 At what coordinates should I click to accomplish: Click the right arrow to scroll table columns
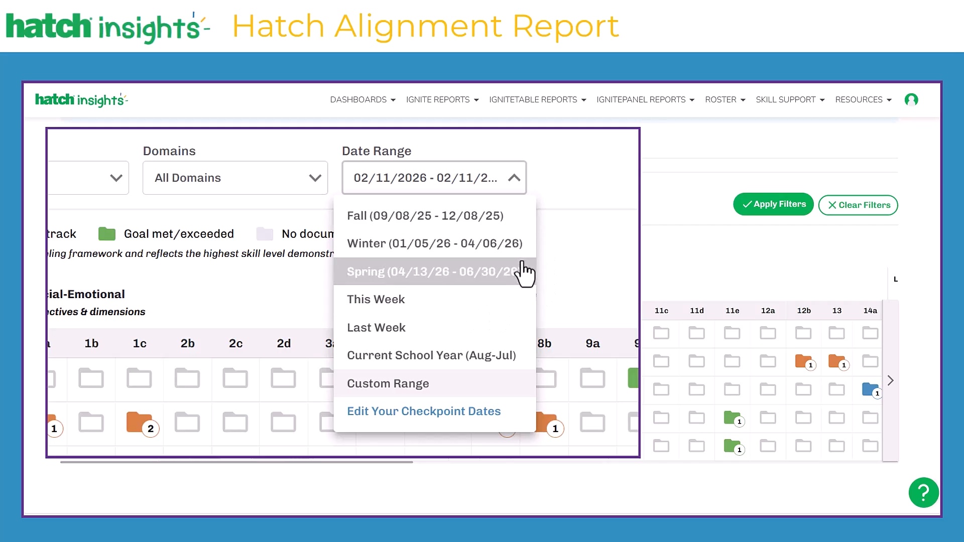pos(890,380)
